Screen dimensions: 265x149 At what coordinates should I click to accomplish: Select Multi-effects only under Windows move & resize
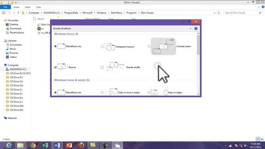[x=55, y=92]
